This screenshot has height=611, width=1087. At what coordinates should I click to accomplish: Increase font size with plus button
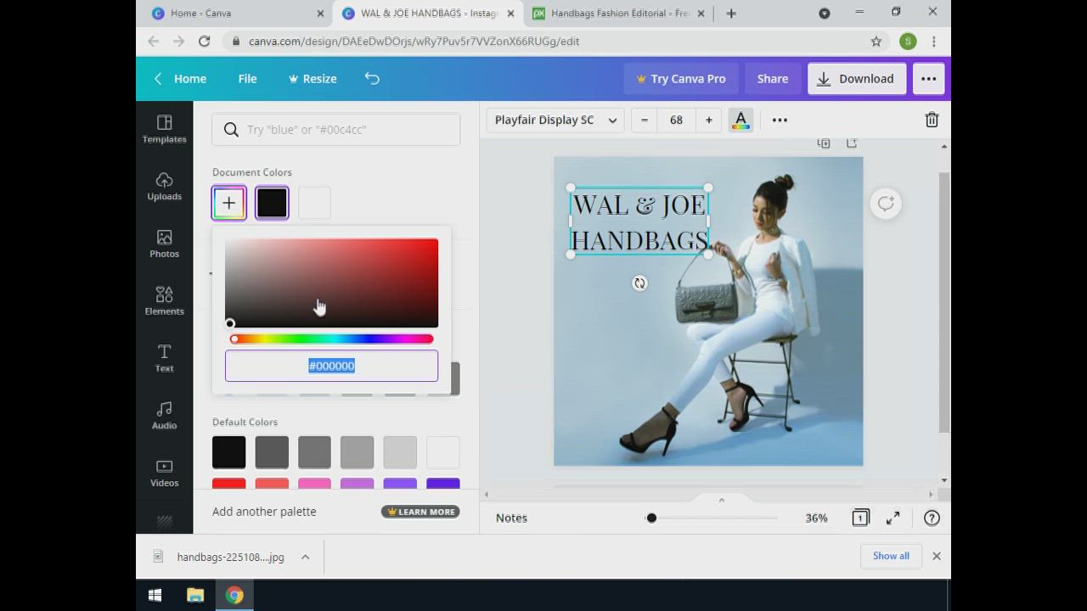click(x=708, y=121)
